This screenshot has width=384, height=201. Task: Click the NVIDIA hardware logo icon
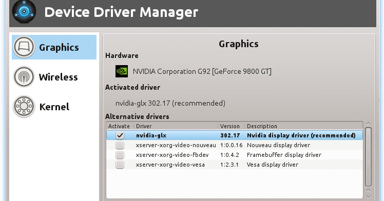pos(122,71)
